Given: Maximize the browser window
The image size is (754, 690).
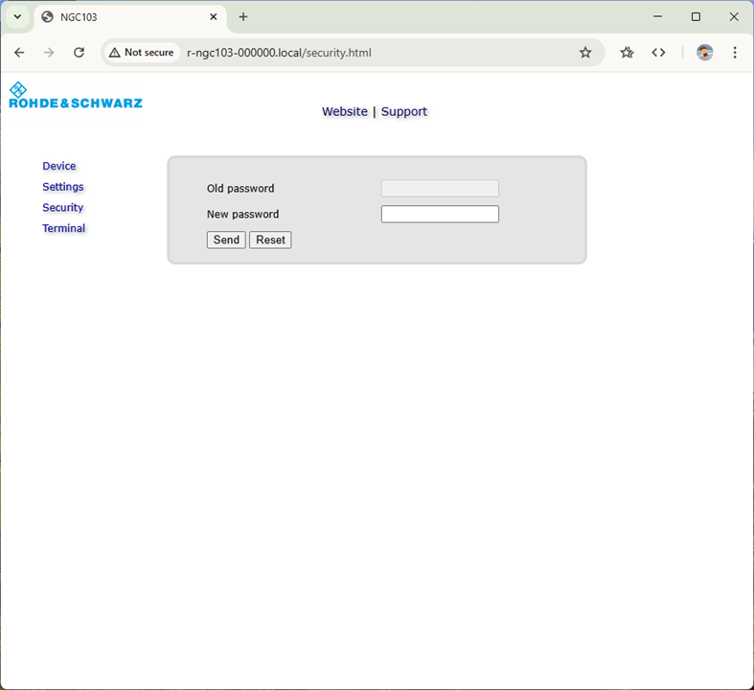Looking at the screenshot, I should click(x=696, y=17).
